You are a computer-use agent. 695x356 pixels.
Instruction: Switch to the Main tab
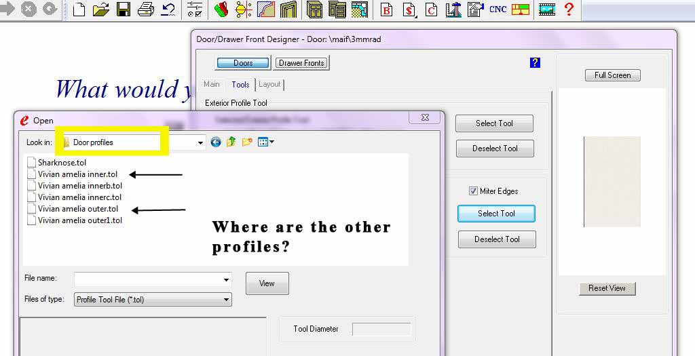pyautogui.click(x=212, y=84)
